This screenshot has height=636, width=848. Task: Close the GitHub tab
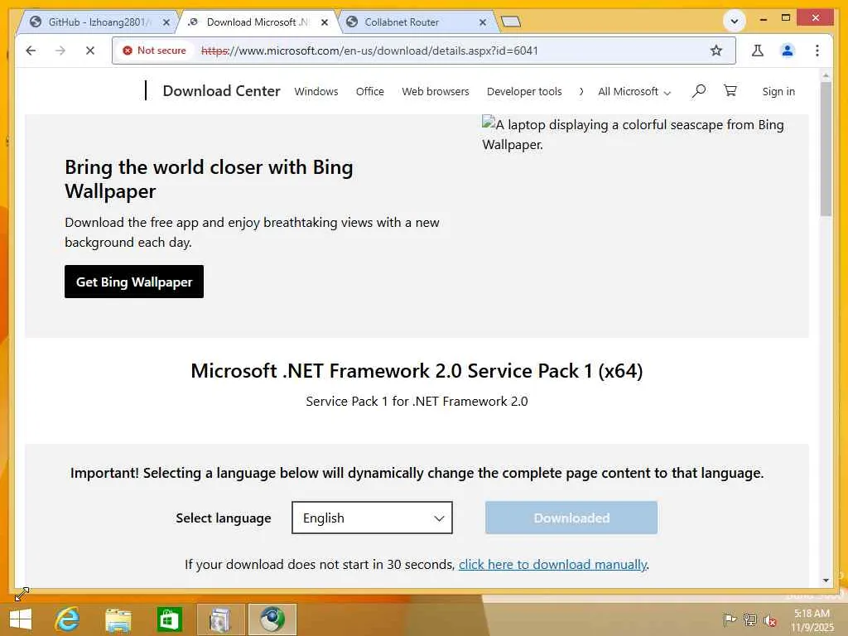pos(166,22)
